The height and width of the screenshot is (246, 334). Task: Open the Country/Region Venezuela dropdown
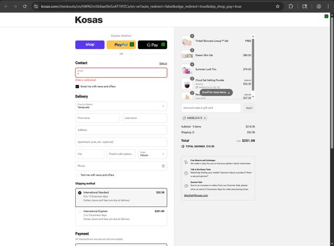121,106
